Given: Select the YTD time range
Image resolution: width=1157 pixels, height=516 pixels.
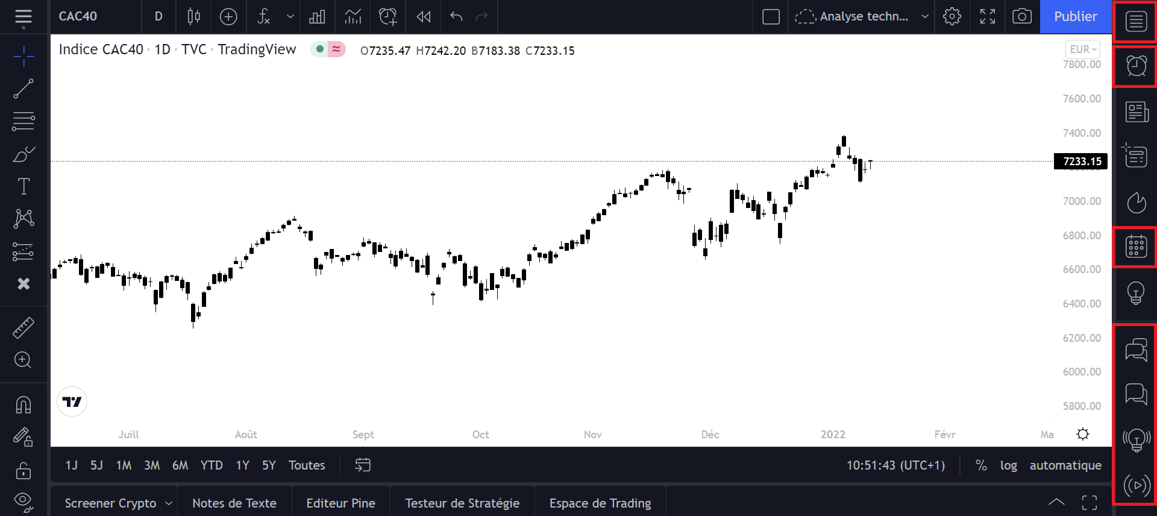Looking at the screenshot, I should pos(212,465).
